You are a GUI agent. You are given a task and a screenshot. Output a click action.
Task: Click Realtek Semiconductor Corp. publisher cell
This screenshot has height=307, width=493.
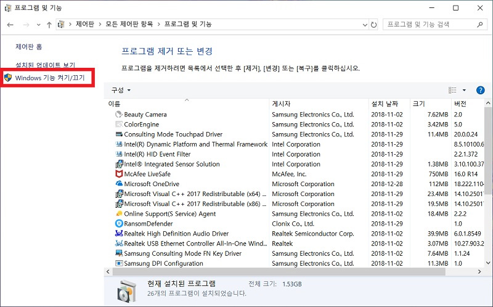(x=313, y=234)
